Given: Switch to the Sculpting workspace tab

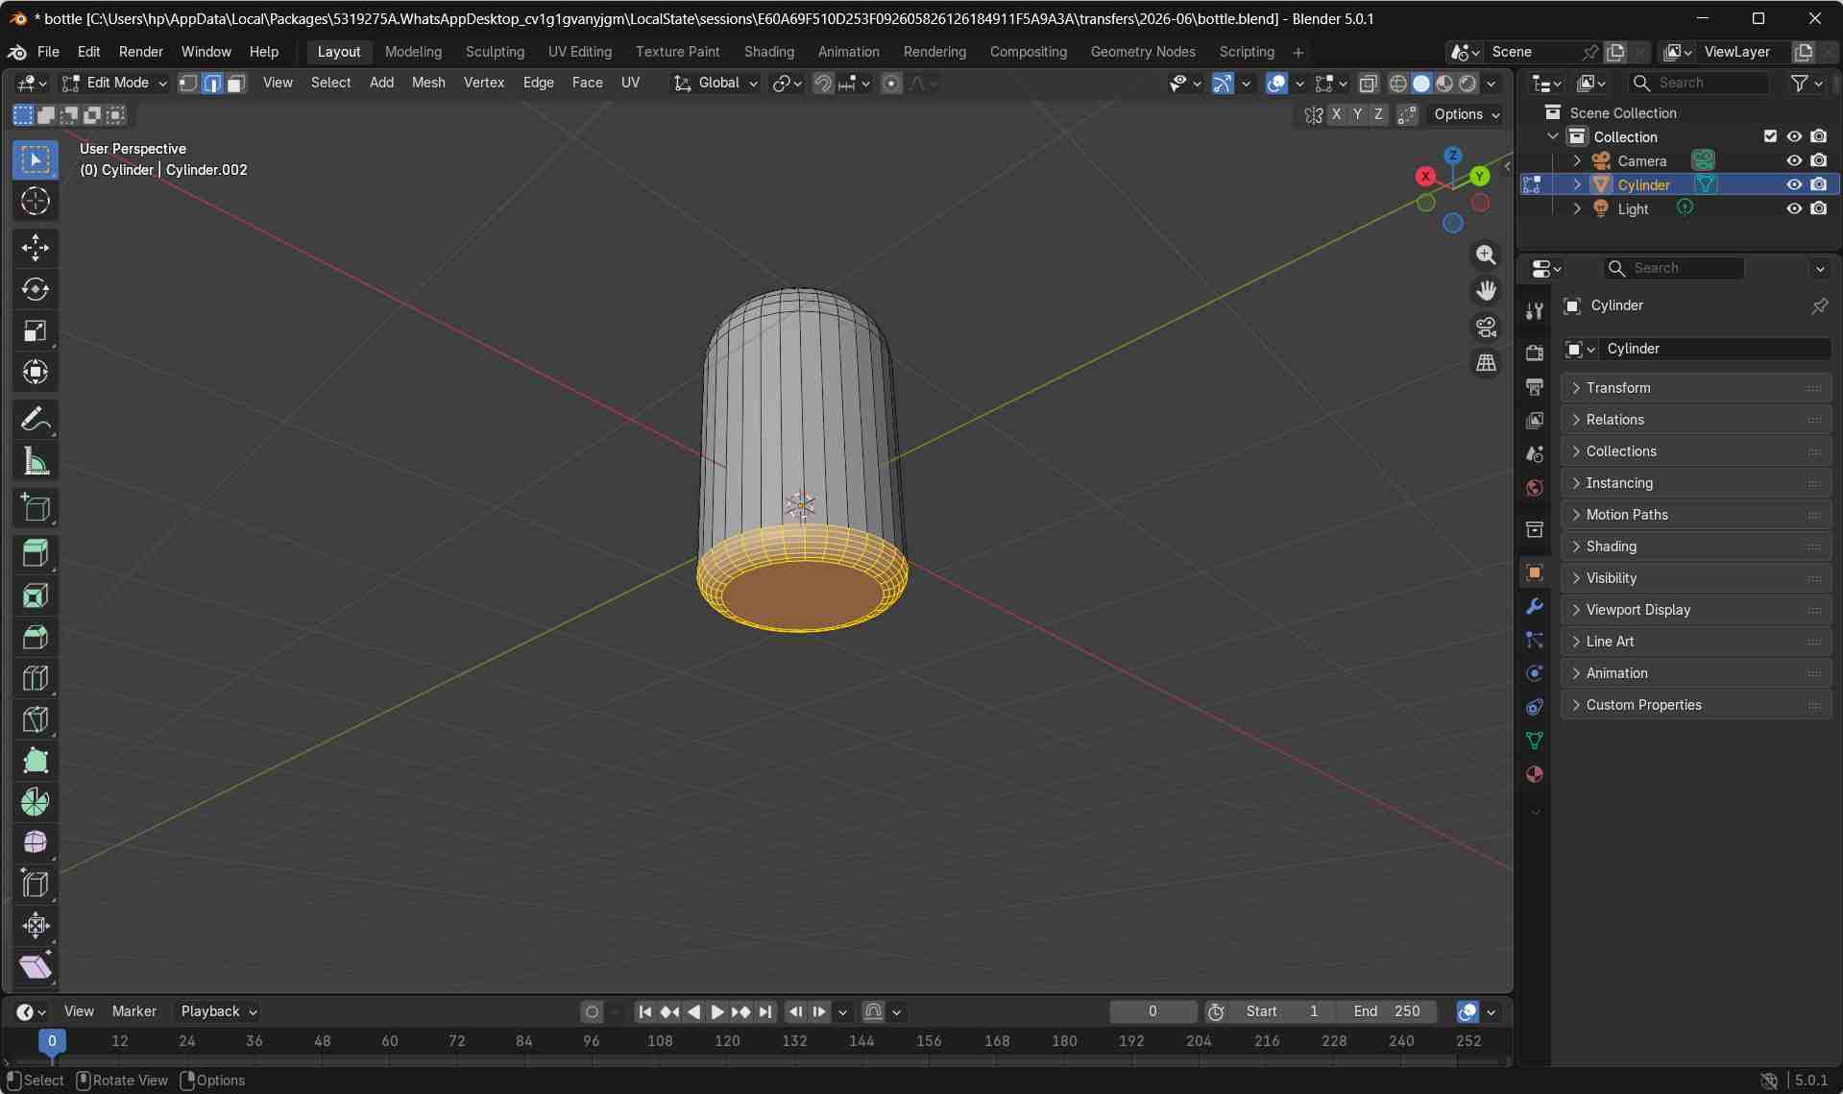Looking at the screenshot, I should [x=495, y=52].
